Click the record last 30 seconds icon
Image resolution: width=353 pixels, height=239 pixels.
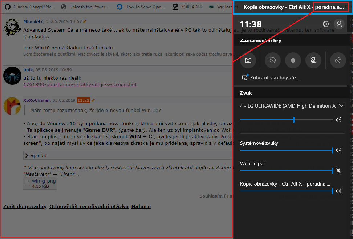[273, 60]
